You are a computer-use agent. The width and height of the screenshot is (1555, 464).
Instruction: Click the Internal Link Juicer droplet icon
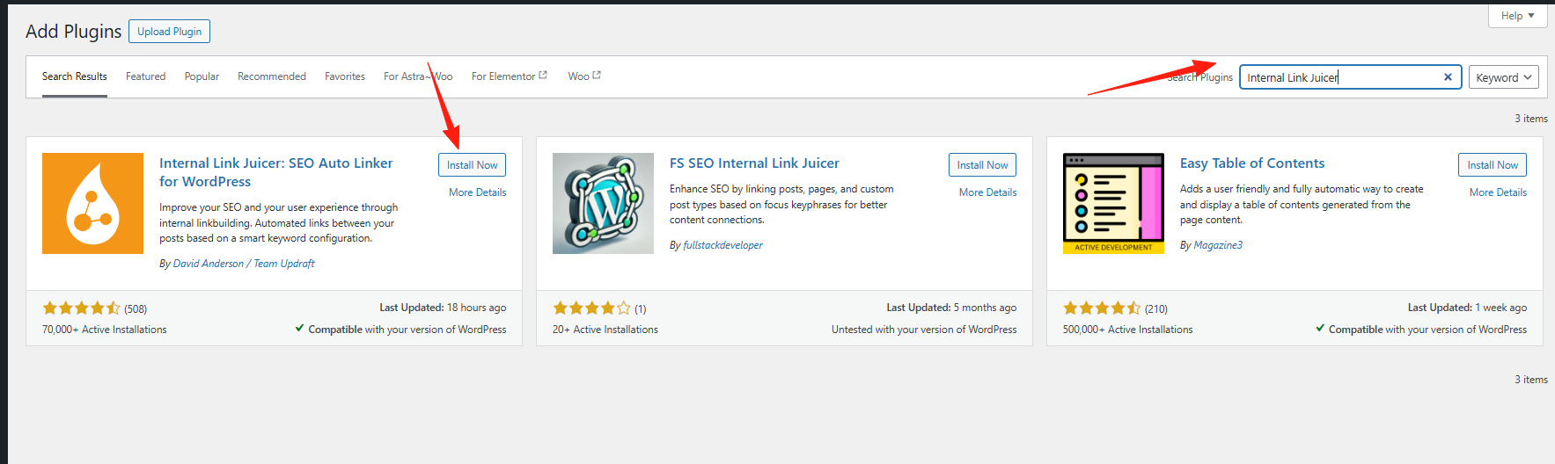tap(92, 203)
